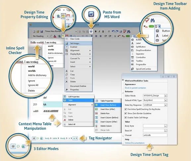Toggle Enable Table Cell Merge checkbox
This screenshot has height=161, width=191.
coord(125,118)
